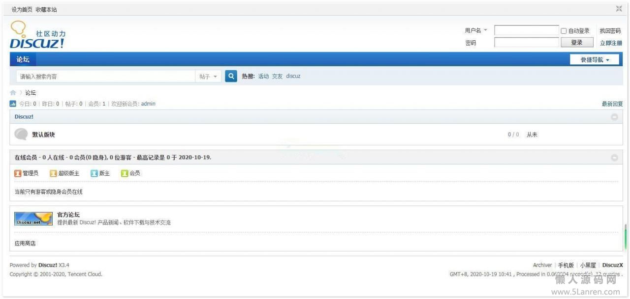Click the 管理员 orange user icon
630x299 pixels.
coord(18,173)
